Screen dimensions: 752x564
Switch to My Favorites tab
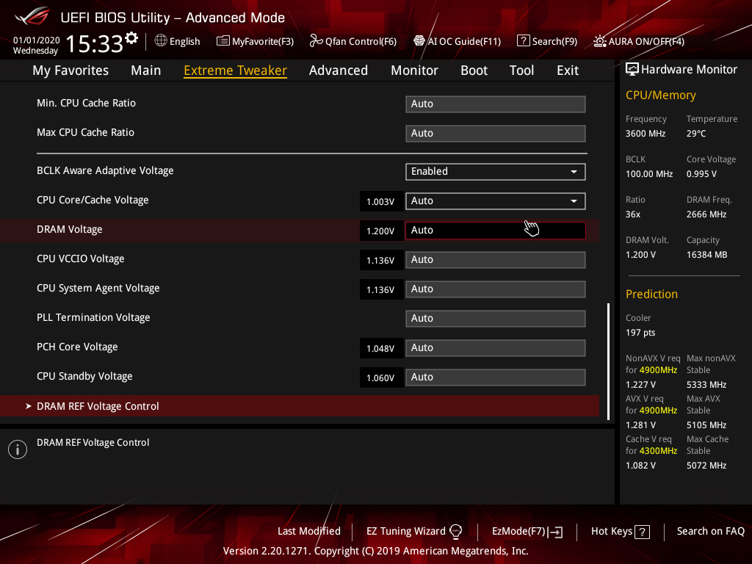[70, 70]
